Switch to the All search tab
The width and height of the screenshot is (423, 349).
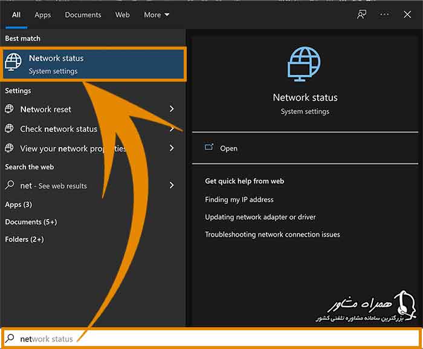pyautogui.click(x=16, y=15)
